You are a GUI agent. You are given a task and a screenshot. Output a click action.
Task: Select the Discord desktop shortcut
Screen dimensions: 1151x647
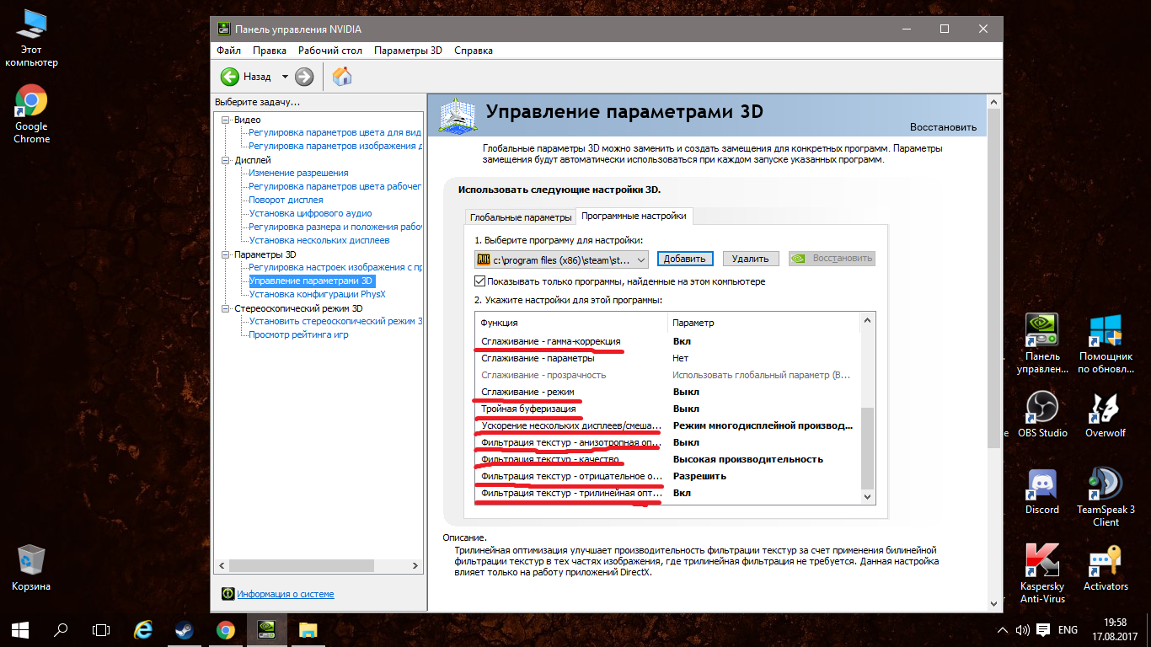[1042, 491]
